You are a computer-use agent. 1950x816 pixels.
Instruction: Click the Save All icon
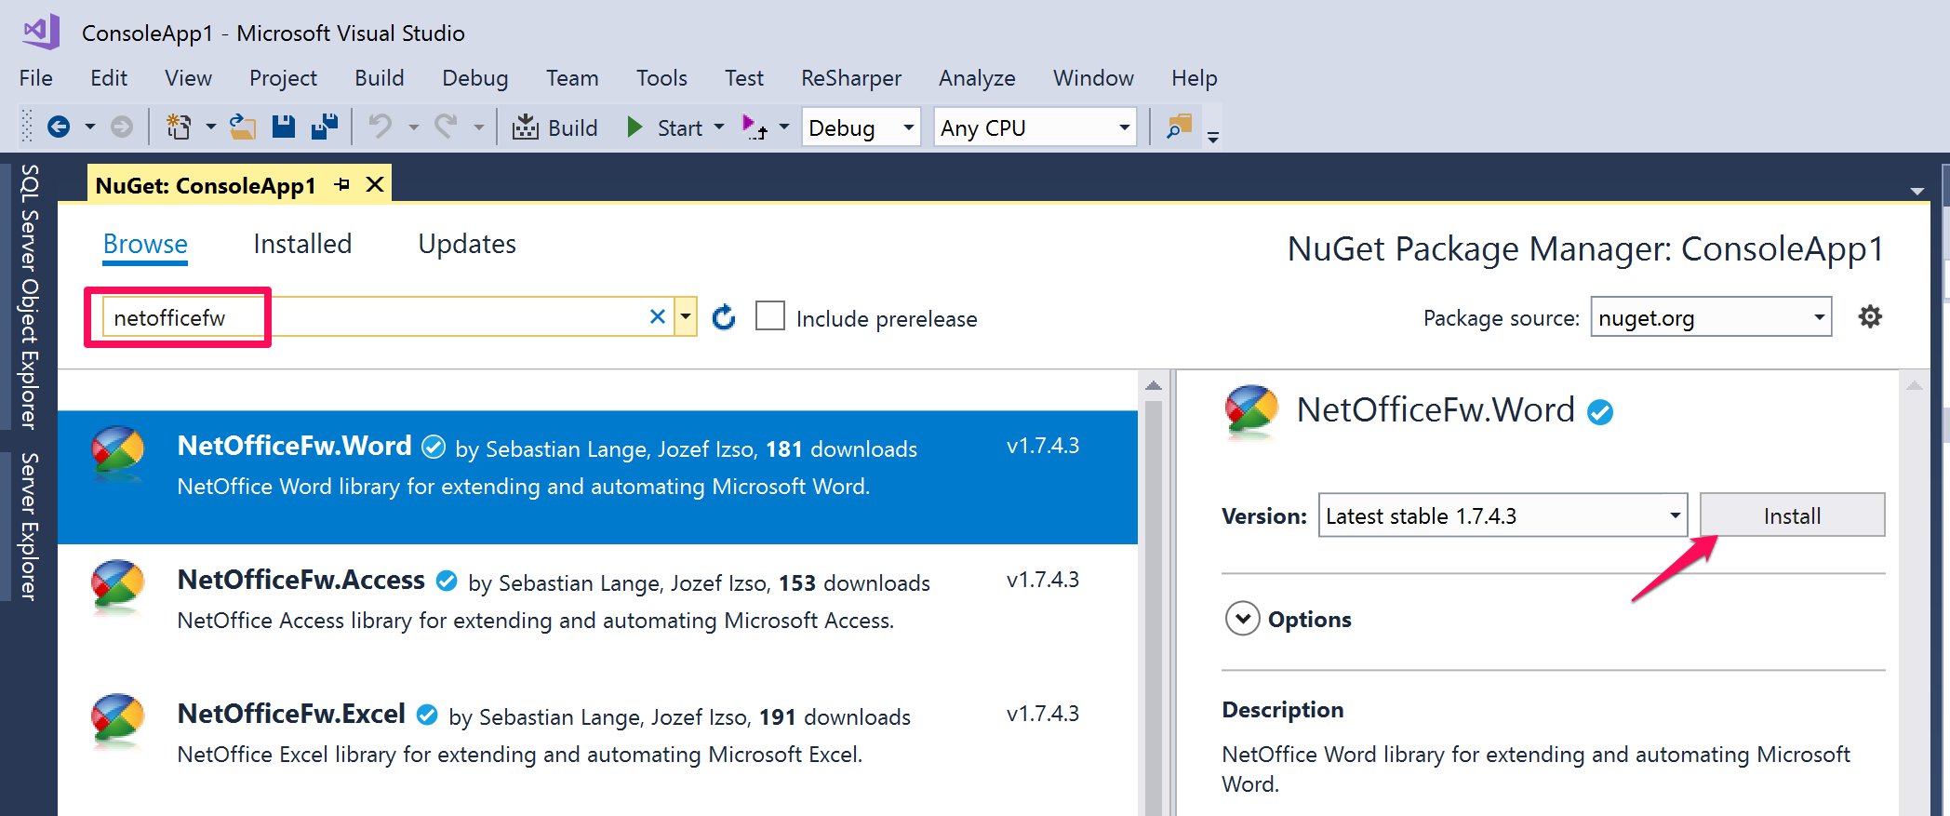click(x=324, y=127)
